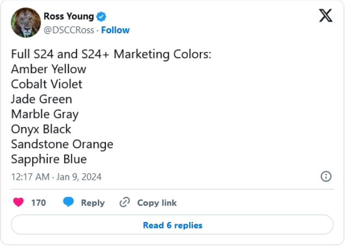345x247 pixels.
Task: Follow the DSCCRoss account
Action: tap(115, 30)
